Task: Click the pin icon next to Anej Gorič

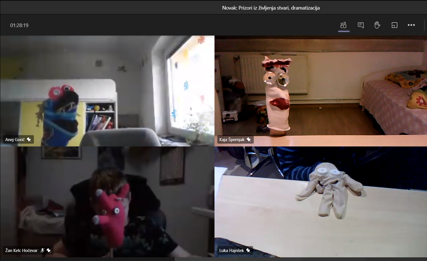Action: [29, 139]
